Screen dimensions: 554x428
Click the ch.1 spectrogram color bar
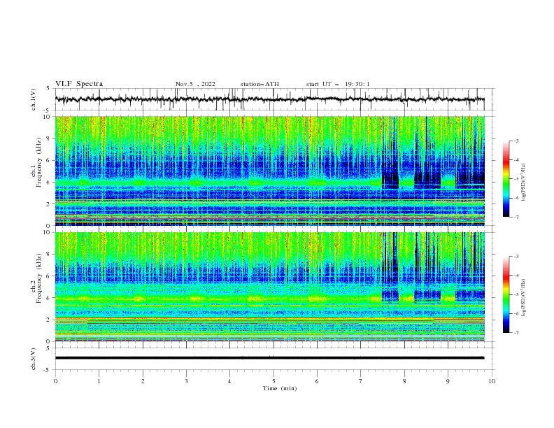[x=506, y=179]
